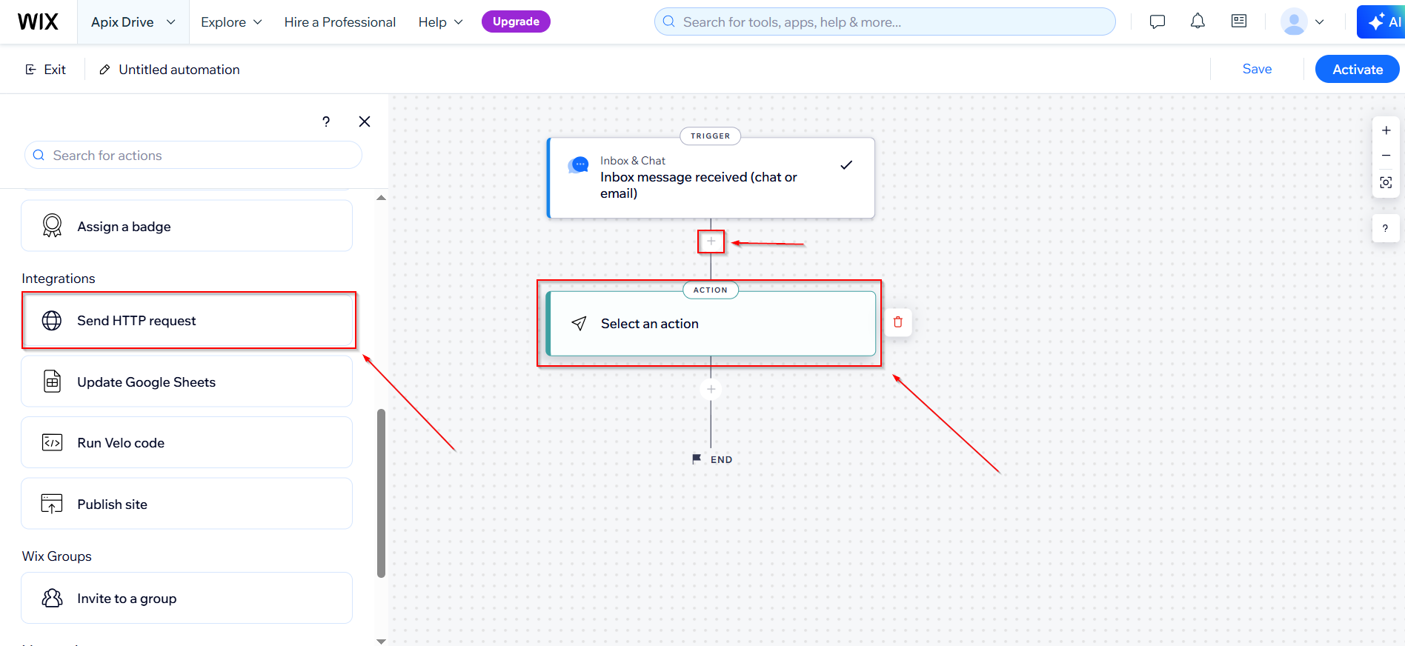The height and width of the screenshot is (646, 1405).
Task: Click the spreadsheet icon for Google Sheets
Action: click(x=52, y=382)
